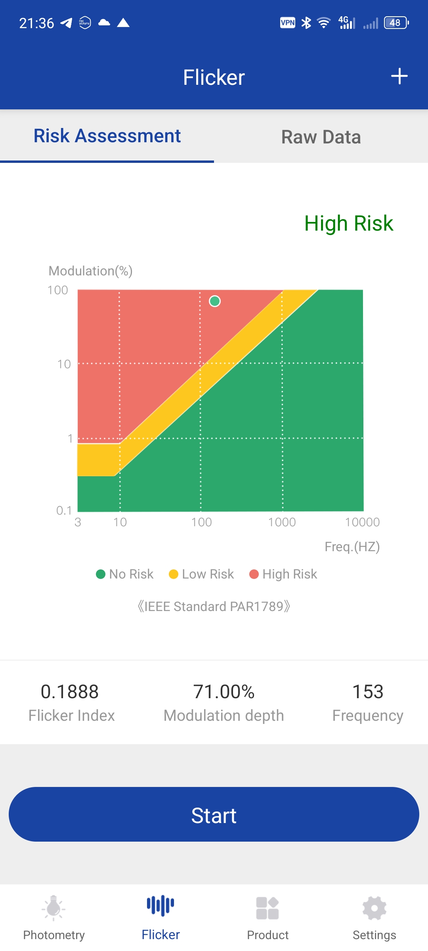Tap the Modulation depth 71.00% reading
The image size is (428, 951).
(x=224, y=692)
